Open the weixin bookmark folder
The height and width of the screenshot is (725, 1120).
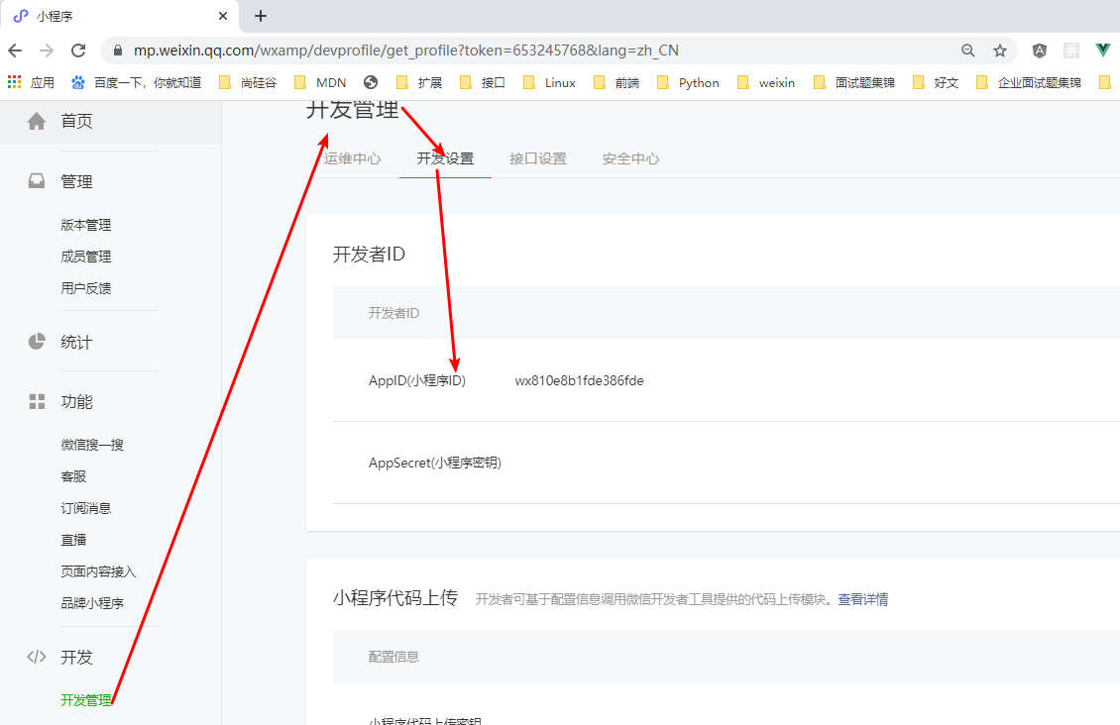tap(766, 83)
